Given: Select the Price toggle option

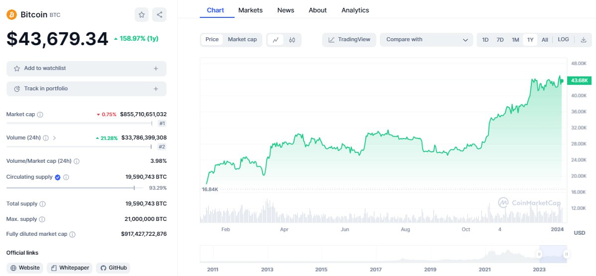Looking at the screenshot, I should 212,40.
